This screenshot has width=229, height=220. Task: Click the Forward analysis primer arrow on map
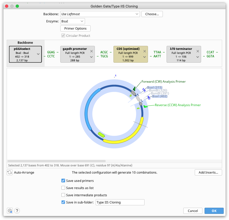click(x=134, y=89)
